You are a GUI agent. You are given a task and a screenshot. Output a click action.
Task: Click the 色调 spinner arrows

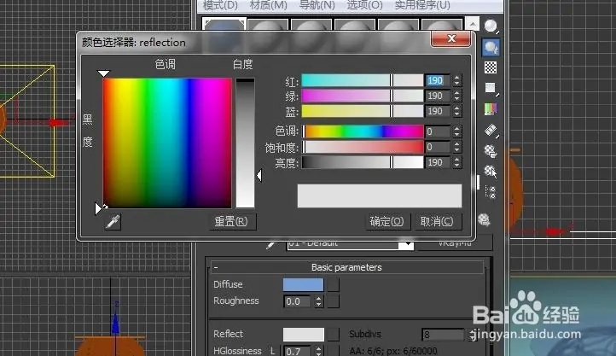456,131
